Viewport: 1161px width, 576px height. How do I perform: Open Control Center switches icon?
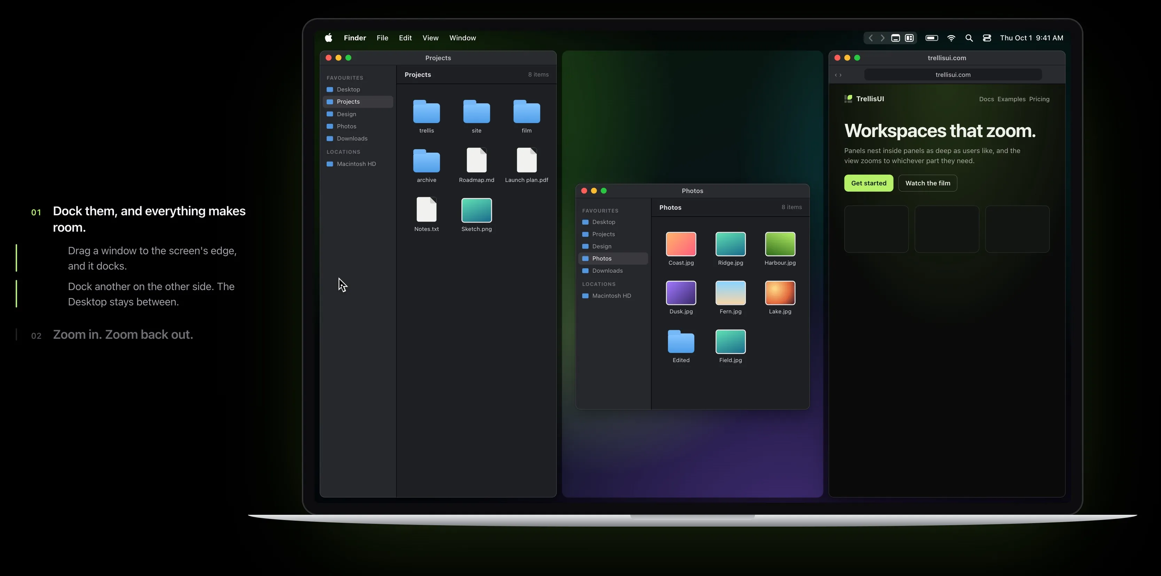[987, 38]
